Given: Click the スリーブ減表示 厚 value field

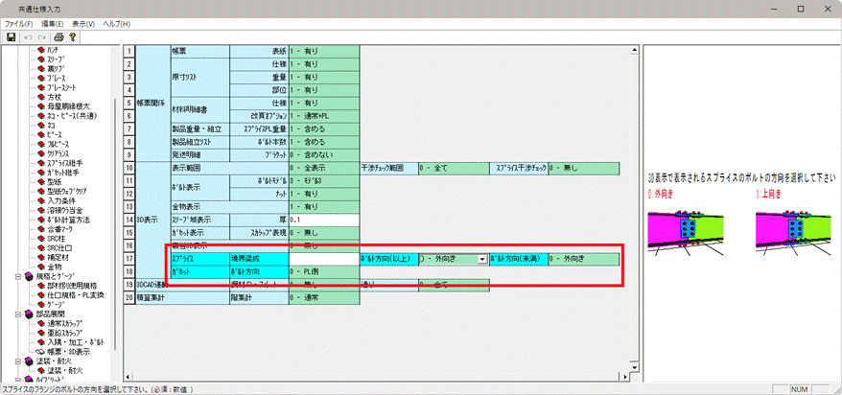Looking at the screenshot, I should (x=323, y=220).
